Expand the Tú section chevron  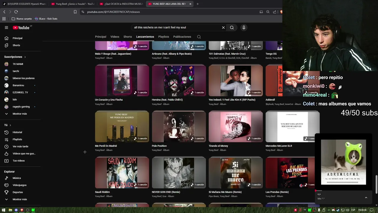click(10, 125)
